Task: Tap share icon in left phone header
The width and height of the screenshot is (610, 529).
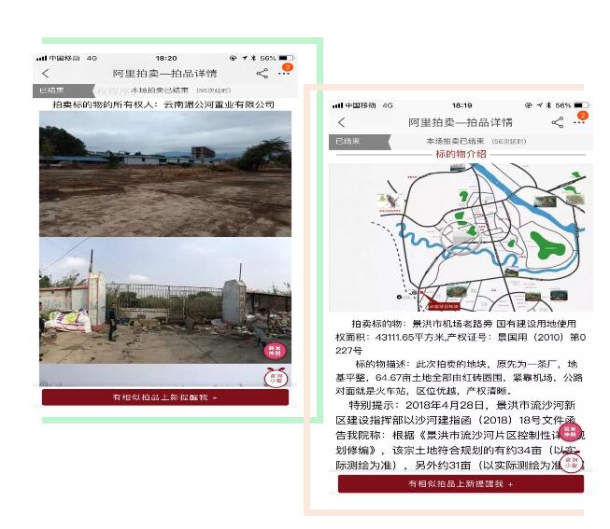Action: tap(262, 74)
